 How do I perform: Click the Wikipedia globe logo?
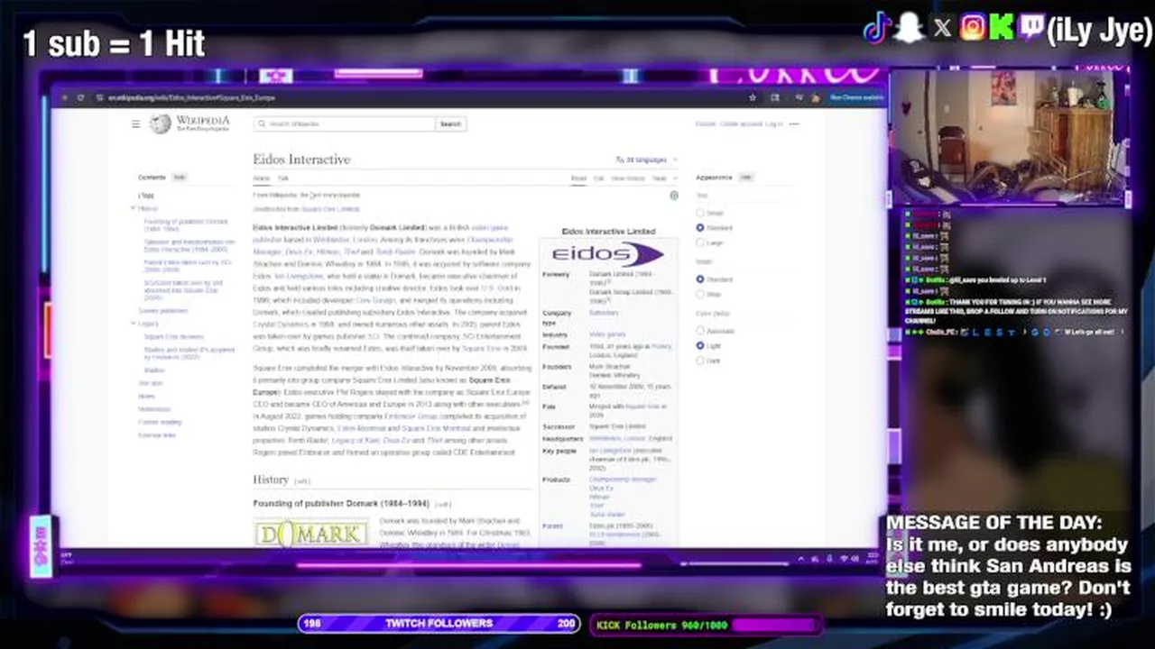161,124
